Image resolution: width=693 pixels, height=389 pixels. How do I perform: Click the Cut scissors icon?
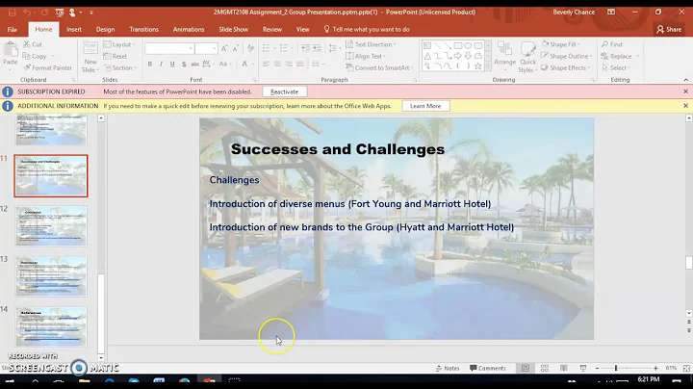(27, 44)
